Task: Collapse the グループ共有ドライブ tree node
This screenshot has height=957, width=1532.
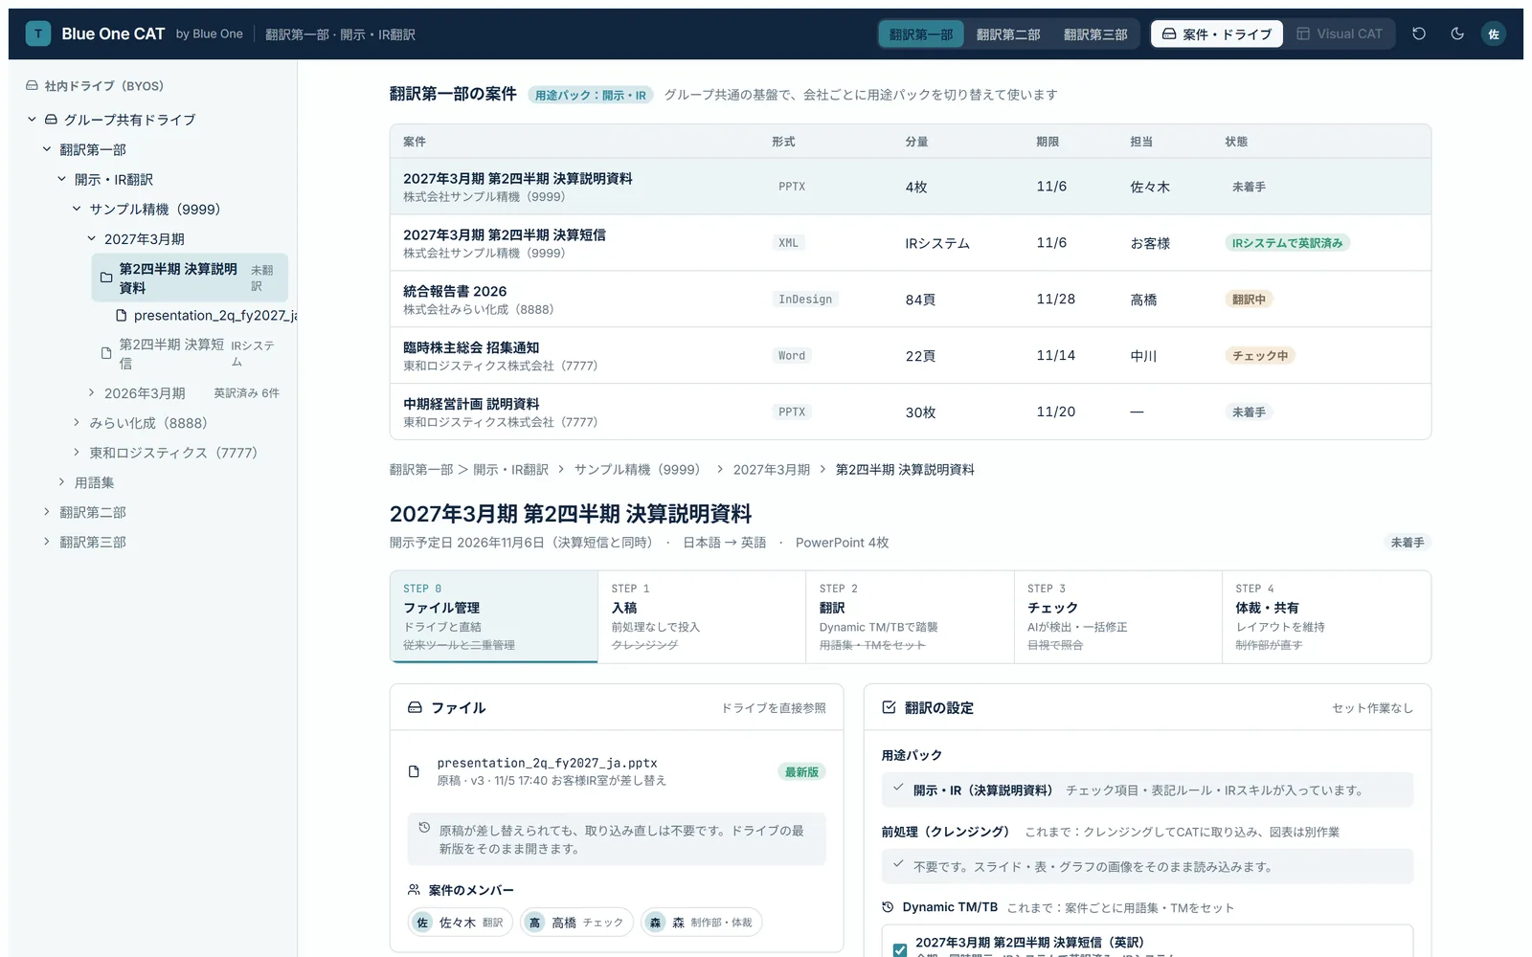Action: [32, 120]
